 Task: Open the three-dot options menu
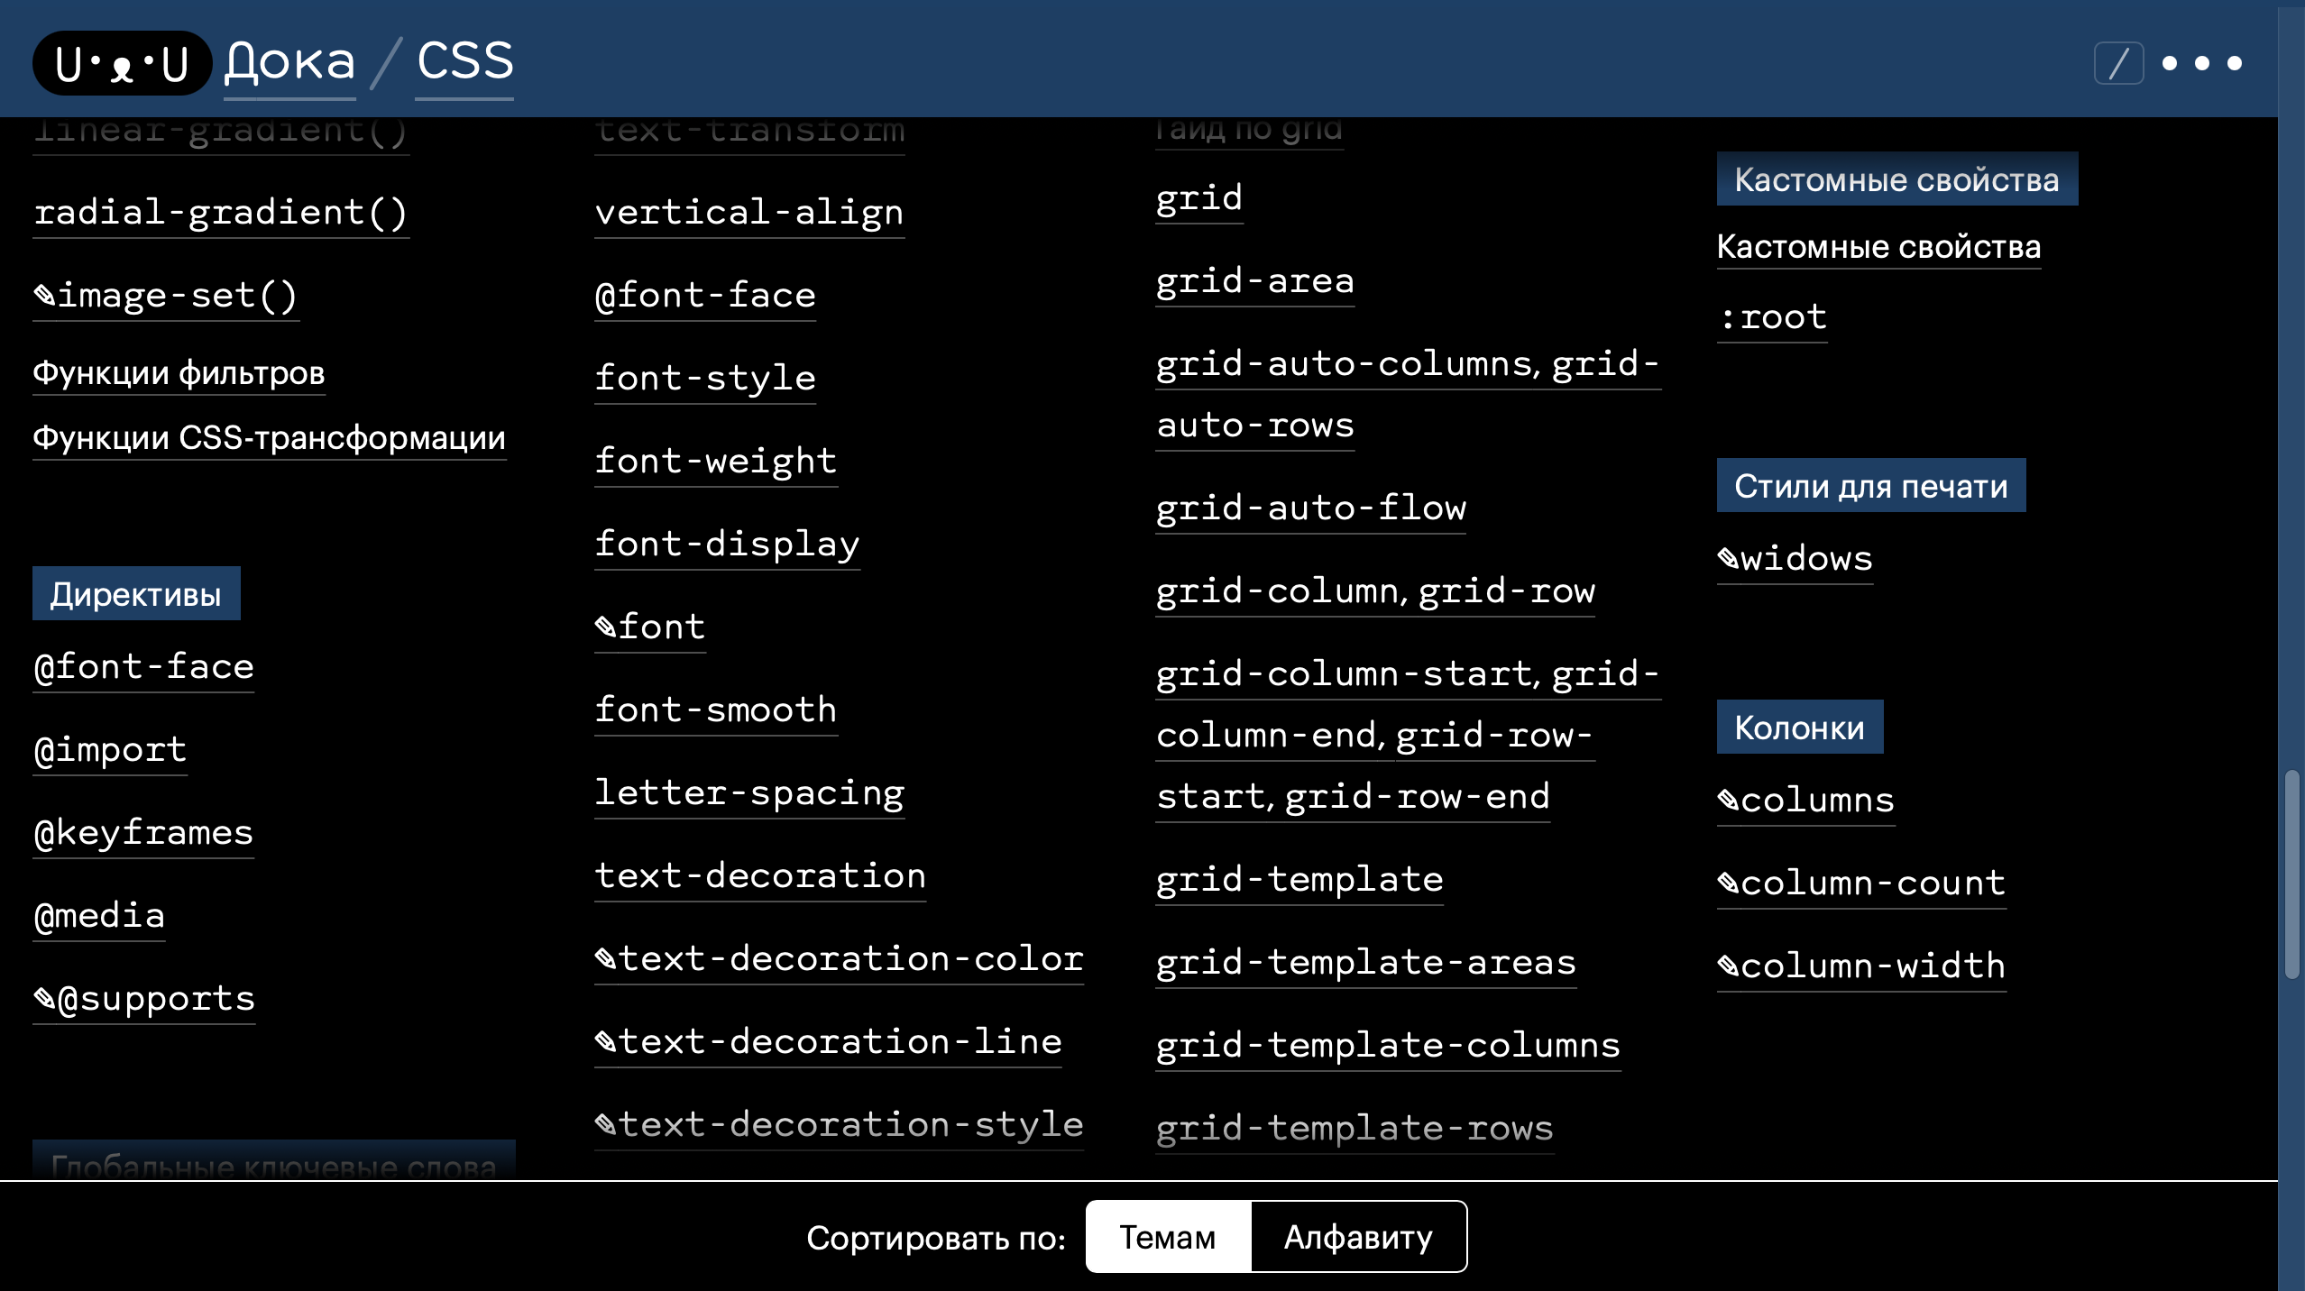coord(2200,63)
